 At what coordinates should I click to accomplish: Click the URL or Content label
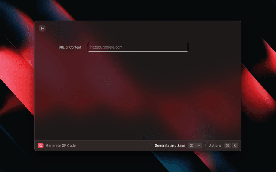(70, 47)
